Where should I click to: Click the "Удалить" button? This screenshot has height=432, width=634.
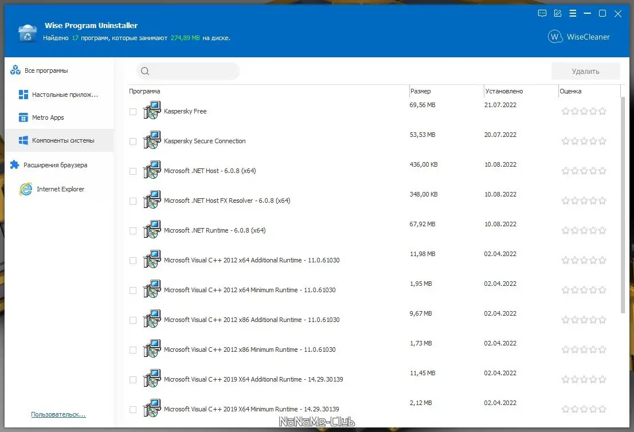click(585, 70)
